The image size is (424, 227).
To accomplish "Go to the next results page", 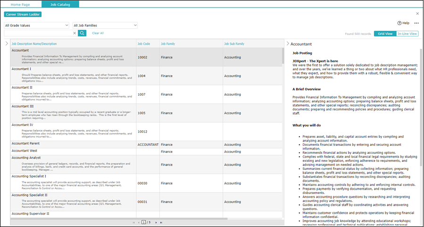I will tap(156, 222).
